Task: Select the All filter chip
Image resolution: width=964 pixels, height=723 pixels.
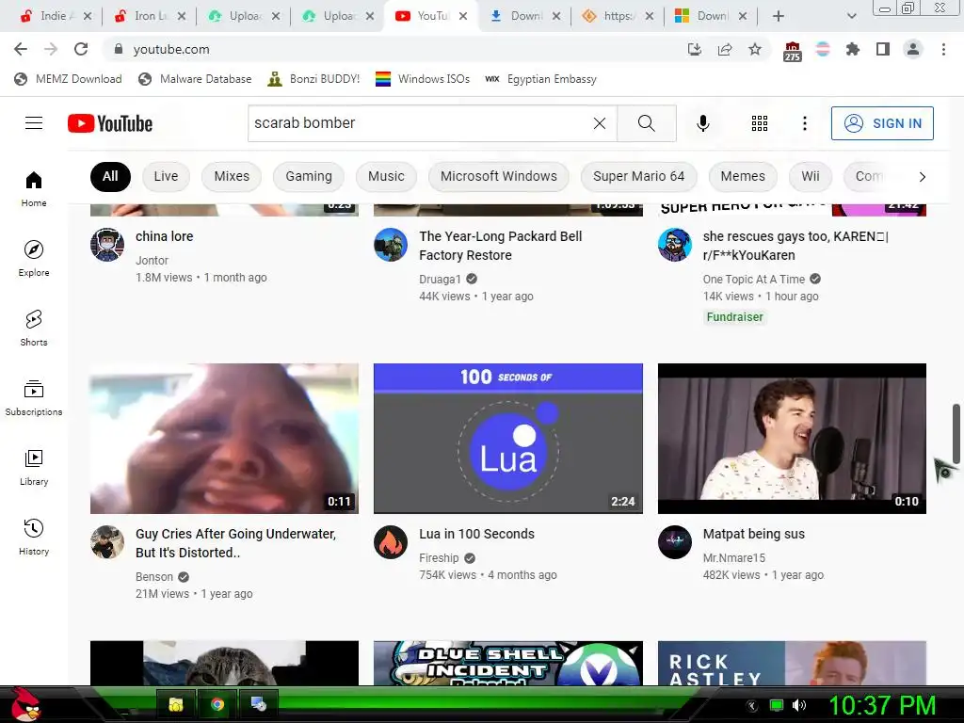Action: click(110, 176)
